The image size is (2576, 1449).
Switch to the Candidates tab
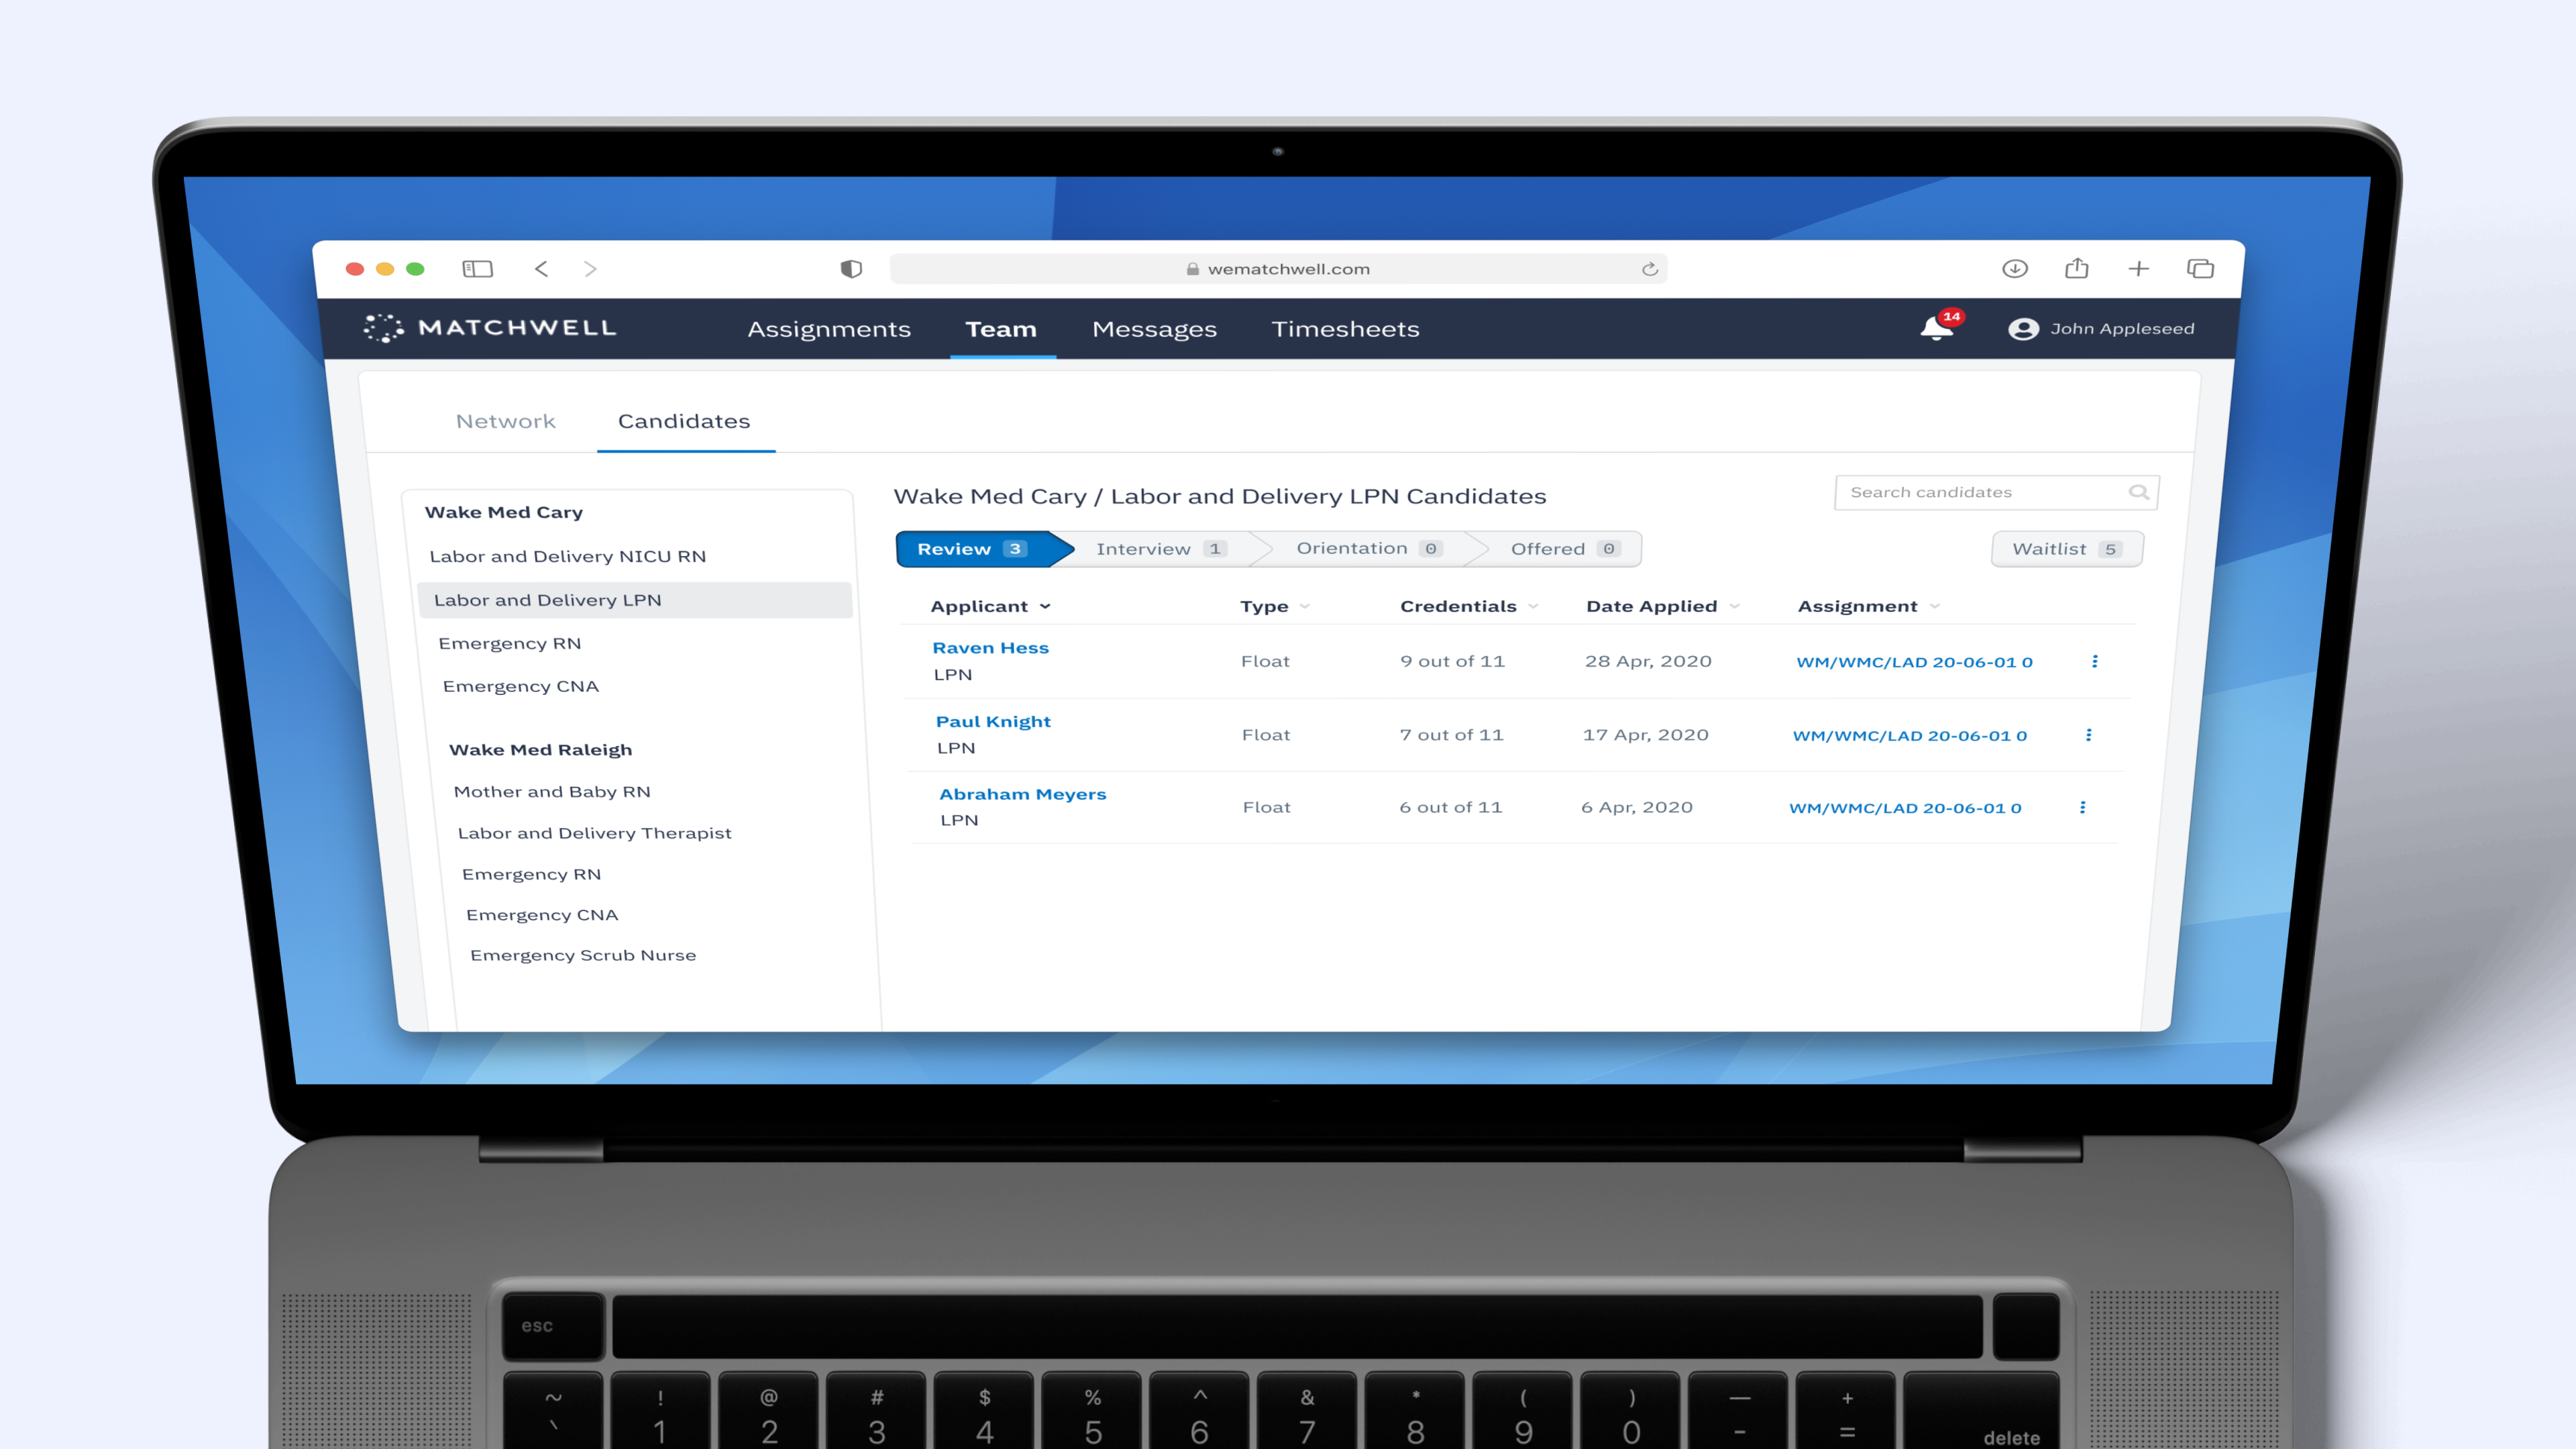pyautogui.click(x=684, y=421)
